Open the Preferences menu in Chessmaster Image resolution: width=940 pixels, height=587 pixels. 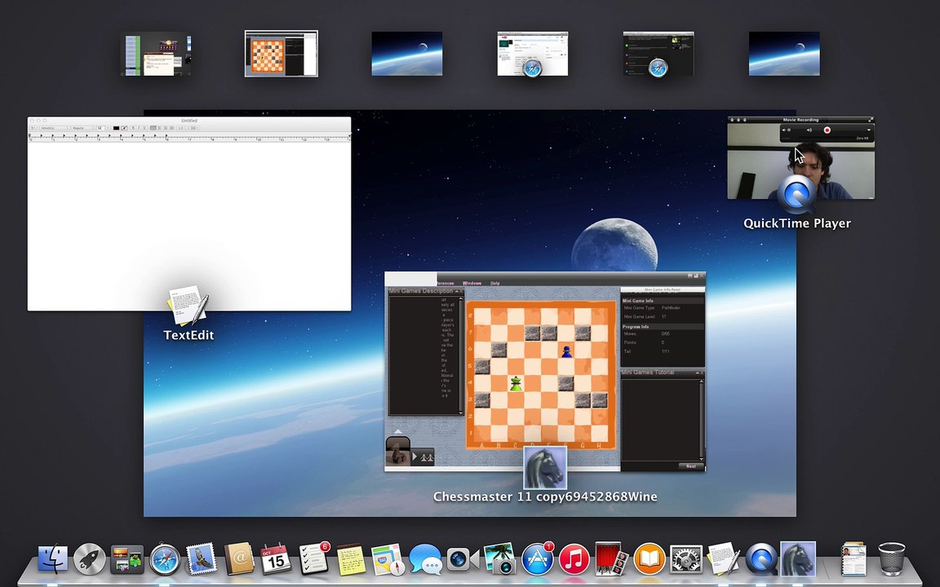click(445, 284)
